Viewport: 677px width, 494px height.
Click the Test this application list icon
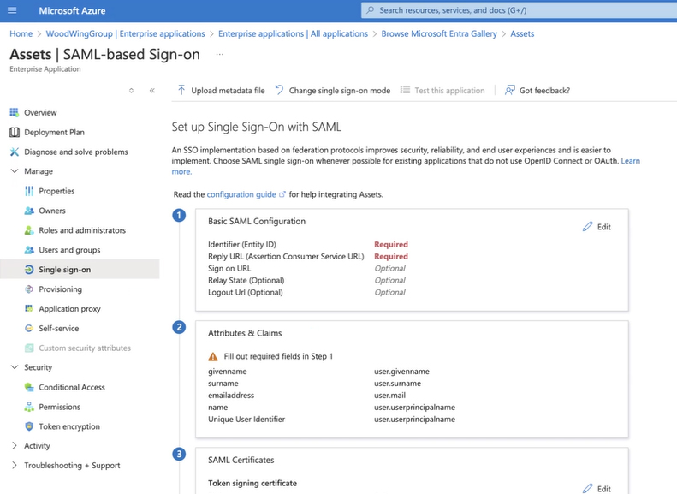[405, 90]
